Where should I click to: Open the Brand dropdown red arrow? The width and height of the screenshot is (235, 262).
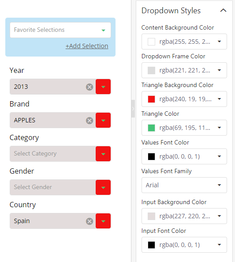pyautogui.click(x=103, y=120)
